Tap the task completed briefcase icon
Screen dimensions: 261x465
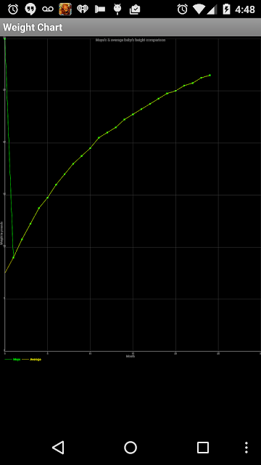click(135, 9)
